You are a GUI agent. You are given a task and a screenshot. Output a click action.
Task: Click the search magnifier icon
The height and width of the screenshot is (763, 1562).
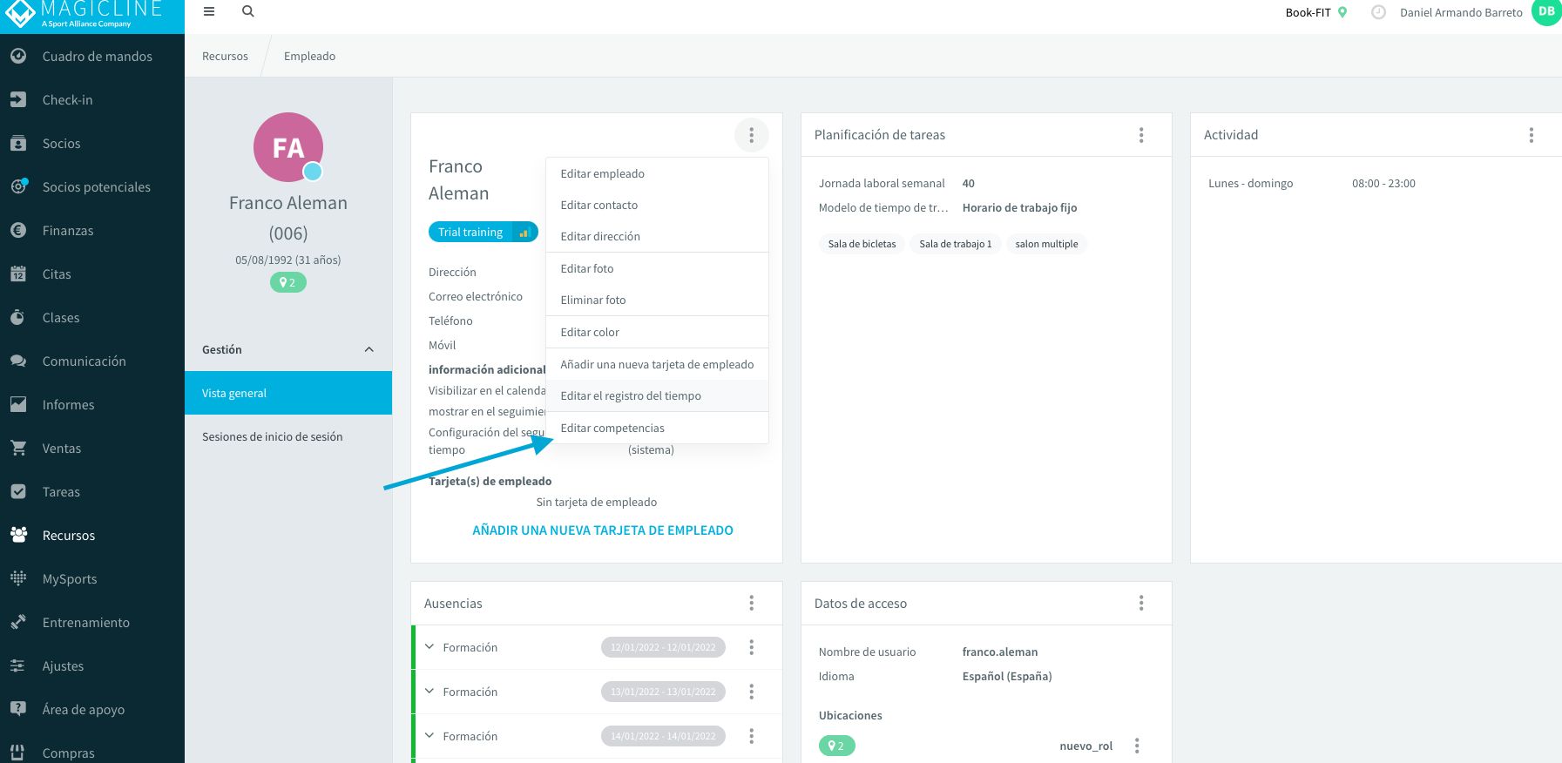(x=248, y=11)
